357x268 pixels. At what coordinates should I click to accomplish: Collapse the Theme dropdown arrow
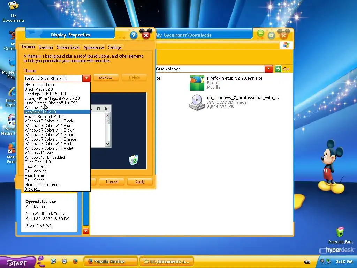(86, 78)
